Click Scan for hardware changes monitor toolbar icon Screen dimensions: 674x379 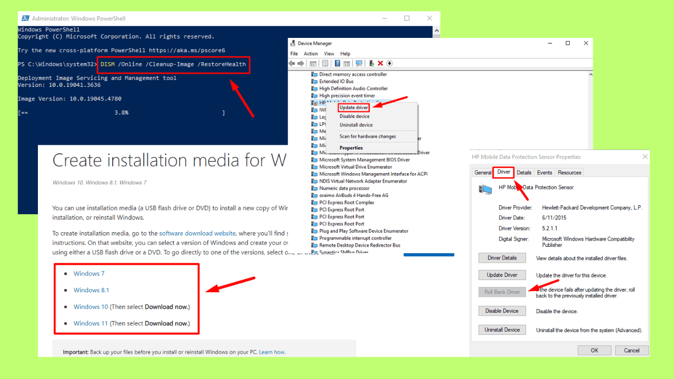click(x=359, y=63)
